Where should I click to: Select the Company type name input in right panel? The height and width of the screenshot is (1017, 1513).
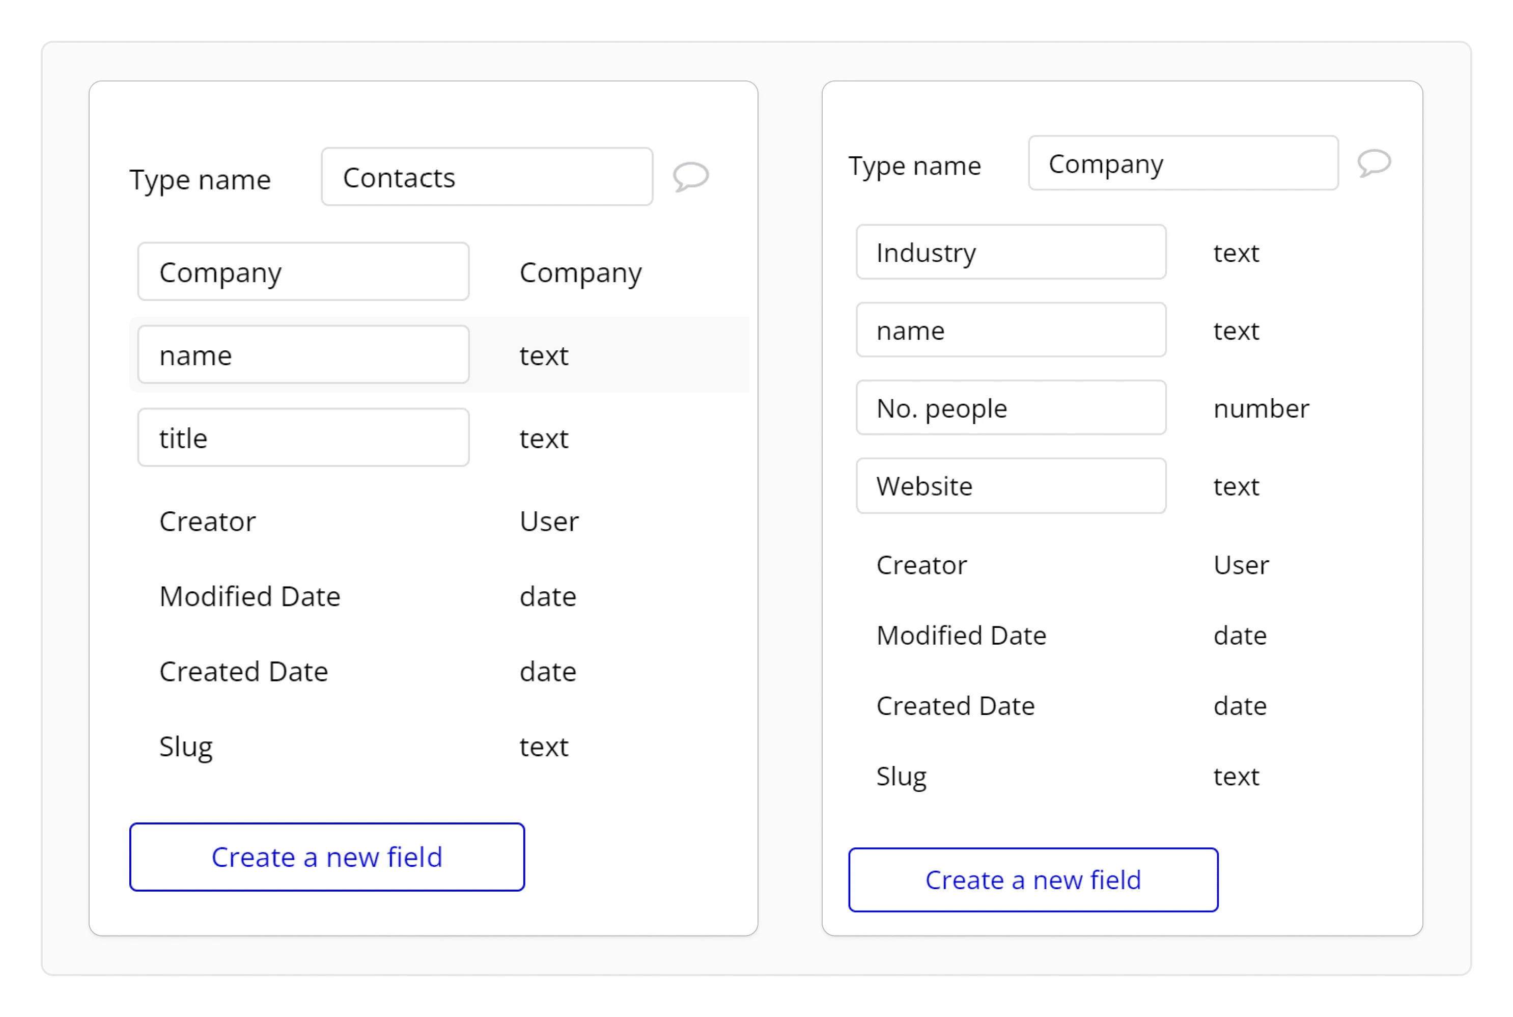(x=1183, y=163)
